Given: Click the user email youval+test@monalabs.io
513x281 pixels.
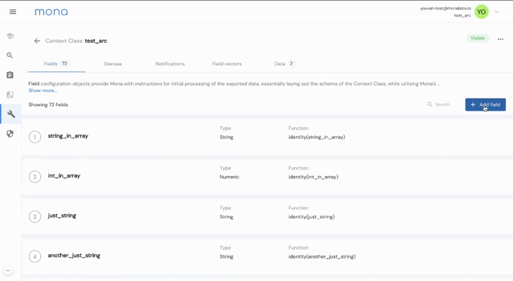Looking at the screenshot, I should [446, 8].
